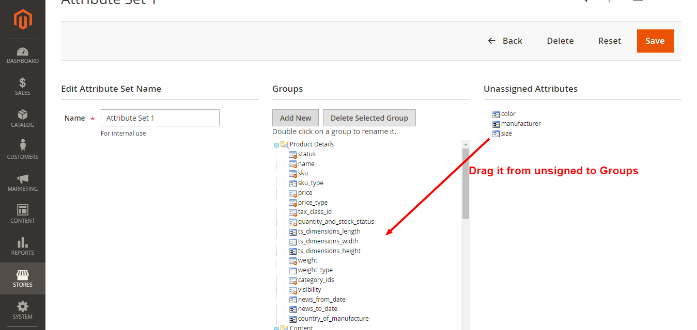Open the Marketing megaphone icon
This screenshot has height=330, width=697.
tap(23, 179)
